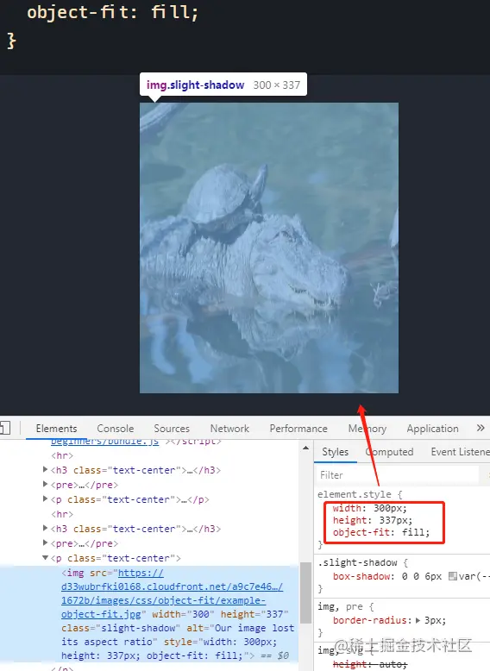
Task: Open the Sources tab
Action: [172, 429]
